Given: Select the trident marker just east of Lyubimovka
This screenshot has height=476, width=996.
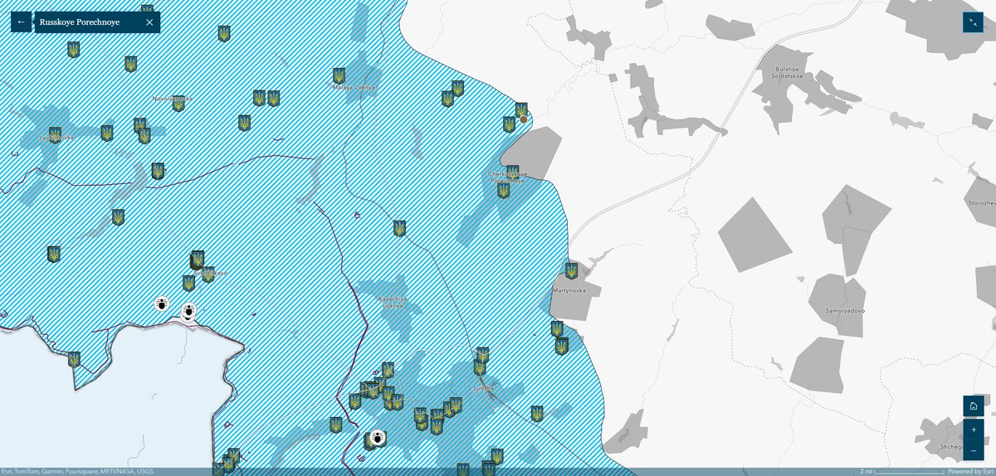Looking at the screenshot, I should tap(107, 133).
